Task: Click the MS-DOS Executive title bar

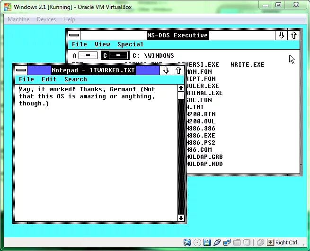Action: pos(177,35)
